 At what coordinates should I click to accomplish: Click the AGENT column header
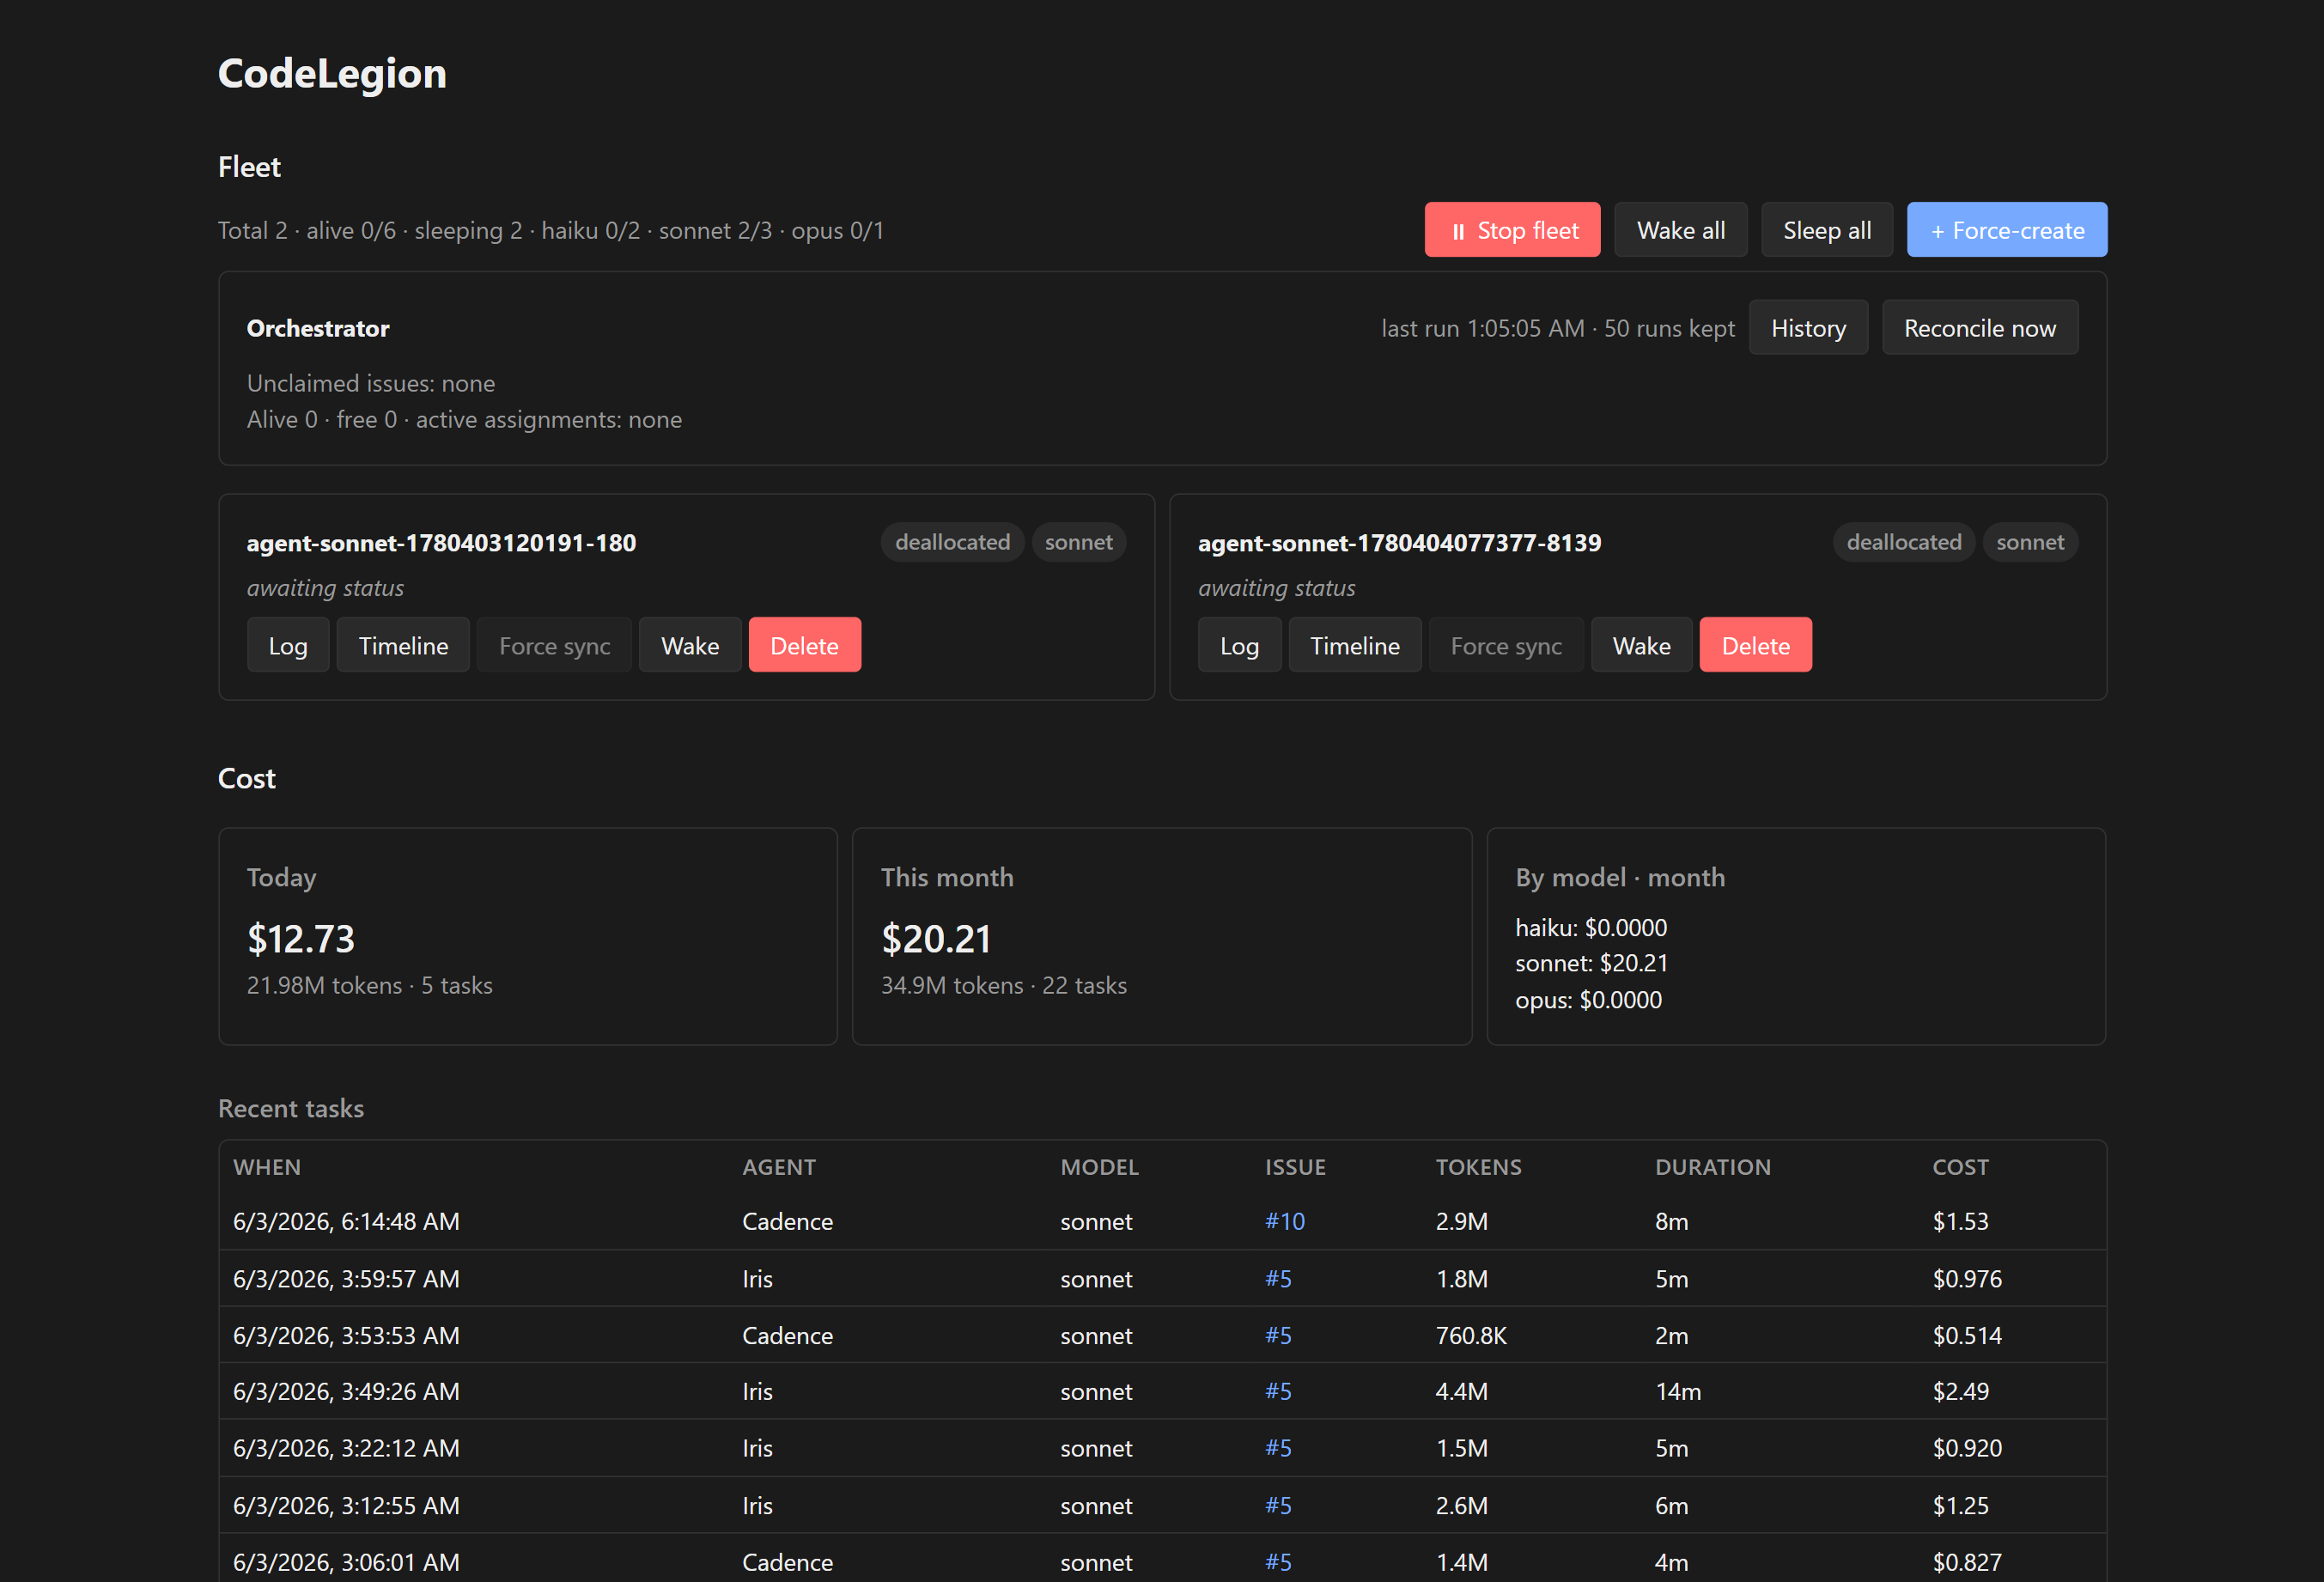(779, 1167)
